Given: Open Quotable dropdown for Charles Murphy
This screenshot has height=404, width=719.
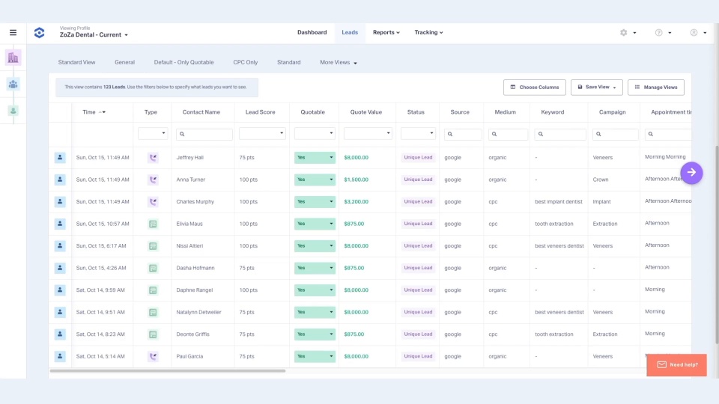Looking at the screenshot, I should click(315, 202).
